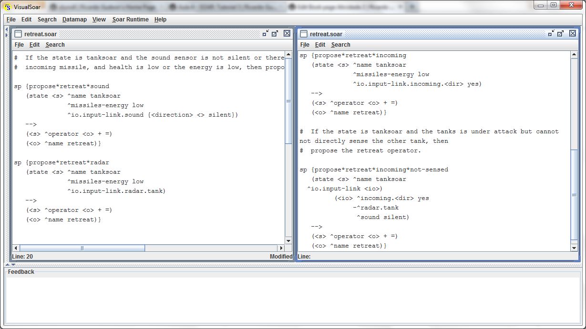Open the Soar Runtime menu

point(130,20)
